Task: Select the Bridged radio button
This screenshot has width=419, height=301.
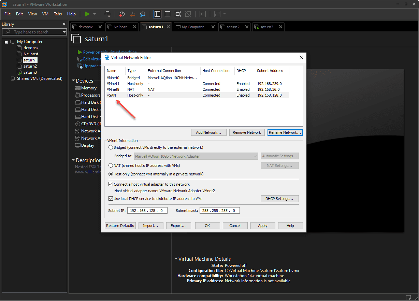Action: pos(111,147)
